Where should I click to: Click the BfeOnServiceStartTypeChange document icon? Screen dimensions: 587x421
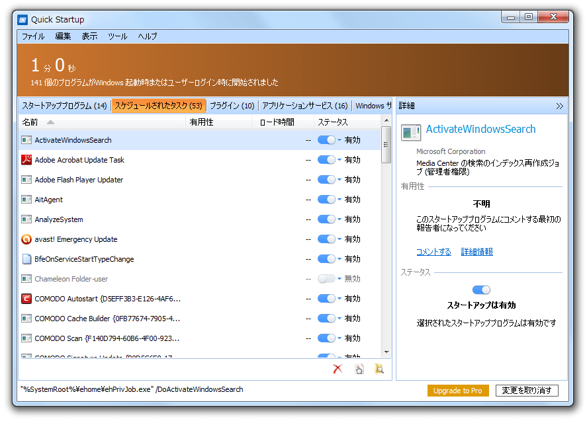pyautogui.click(x=26, y=259)
